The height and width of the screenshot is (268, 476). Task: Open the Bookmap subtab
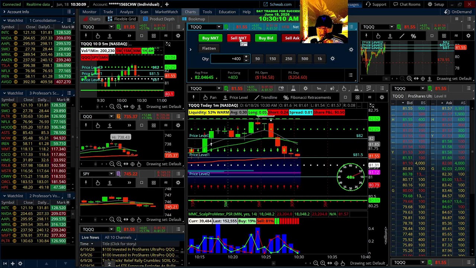pos(193,19)
